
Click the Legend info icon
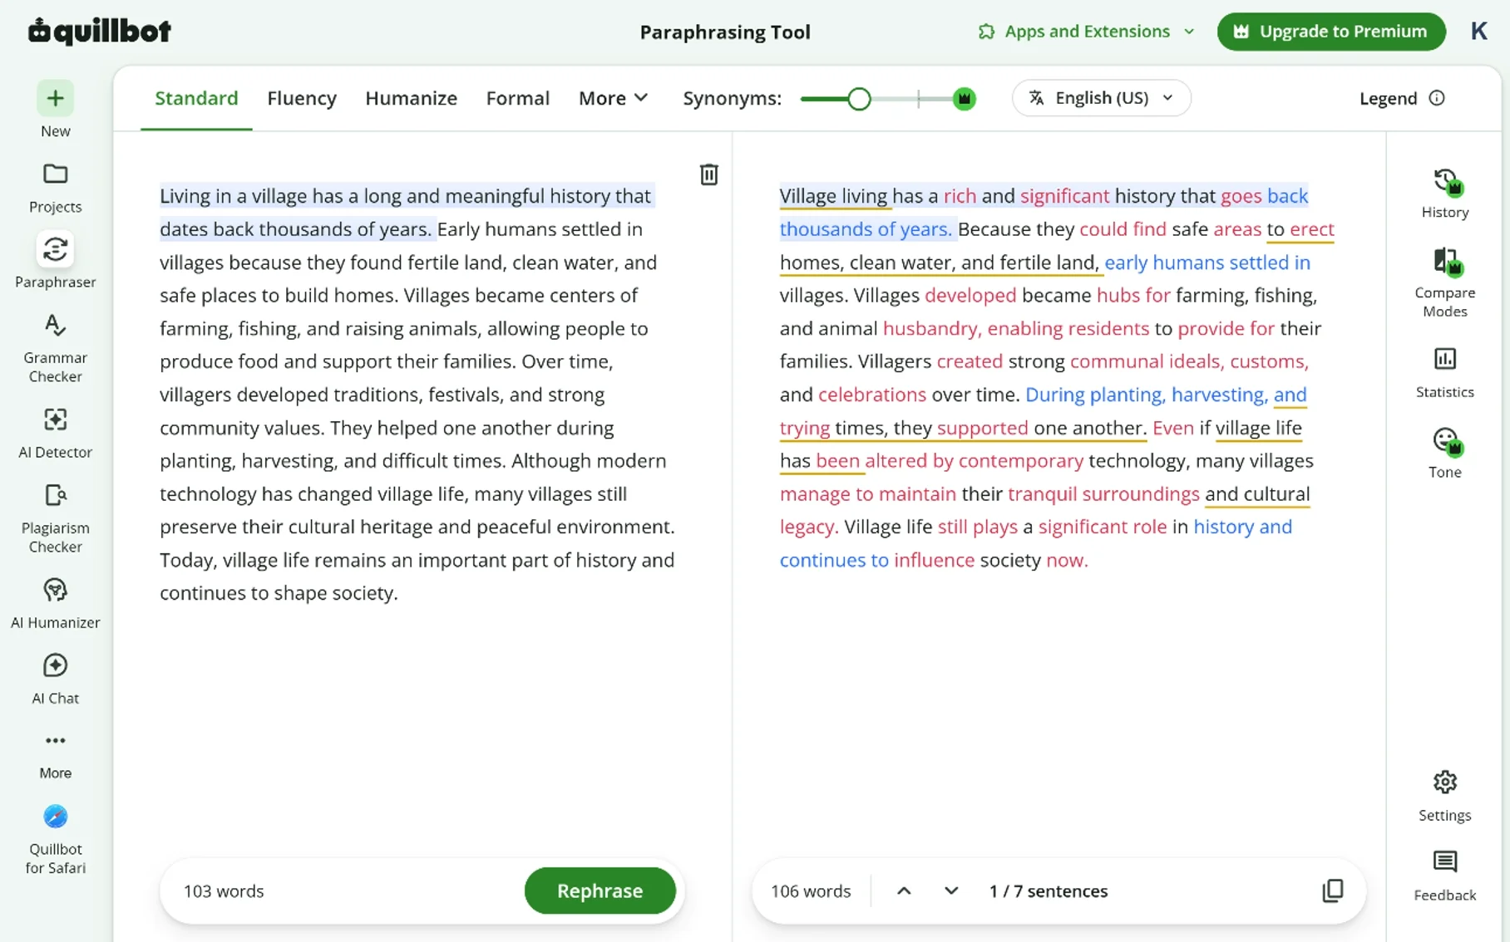click(1437, 98)
